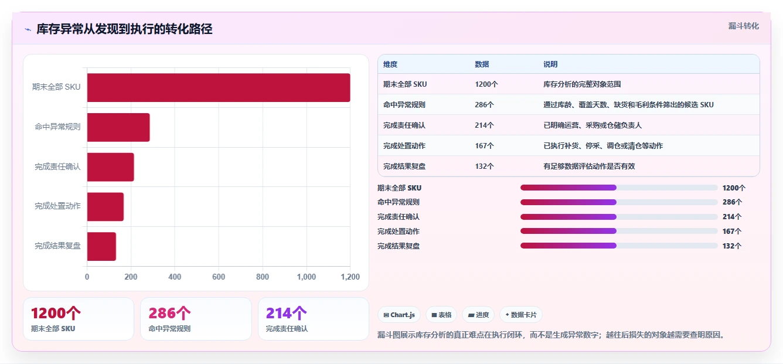This screenshot has height=364, width=783.
Task: Click the 完成处置动作 progress bar
Action: coord(619,231)
